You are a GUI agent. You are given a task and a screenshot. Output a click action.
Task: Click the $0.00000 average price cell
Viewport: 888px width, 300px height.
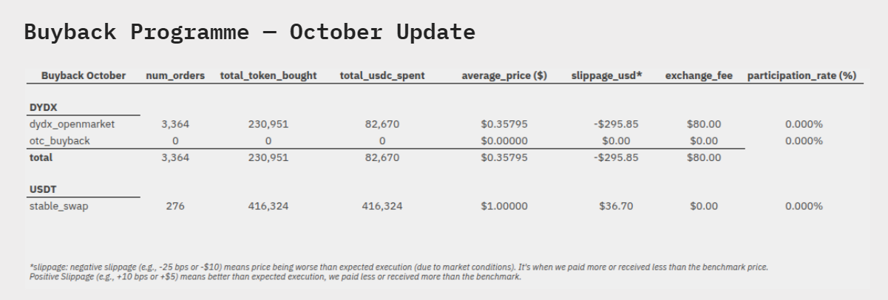504,140
